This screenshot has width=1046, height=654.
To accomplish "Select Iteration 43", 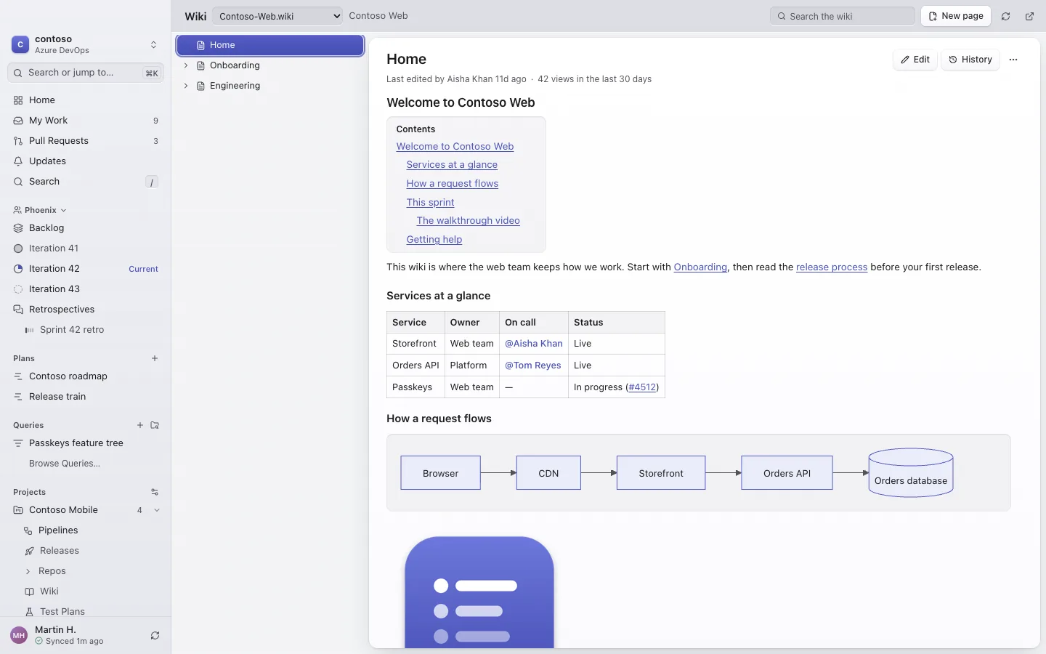I will [86, 289].
